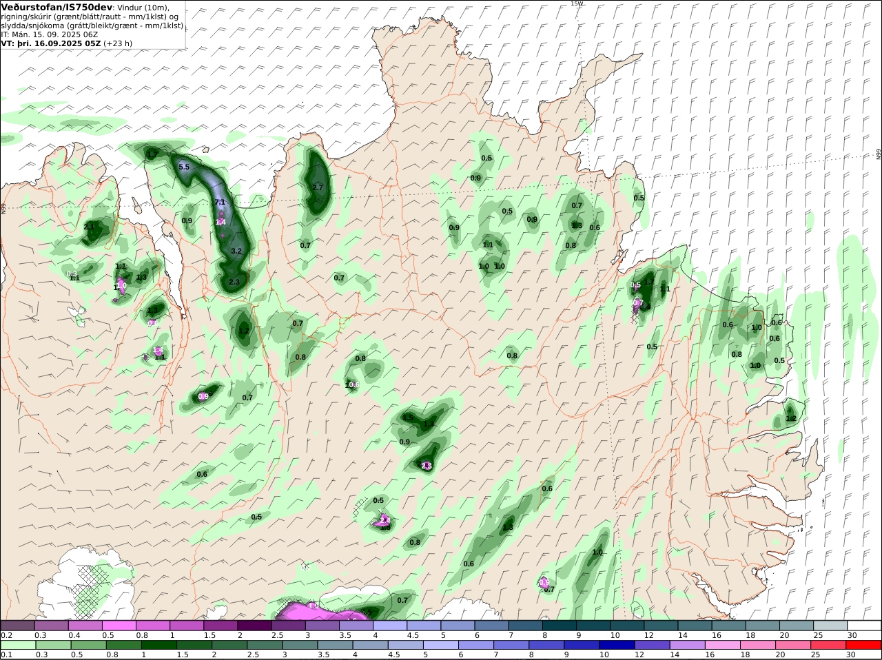Pick upper legend swatch between 4.5 and 5
882x660 pixels.
click(x=424, y=626)
